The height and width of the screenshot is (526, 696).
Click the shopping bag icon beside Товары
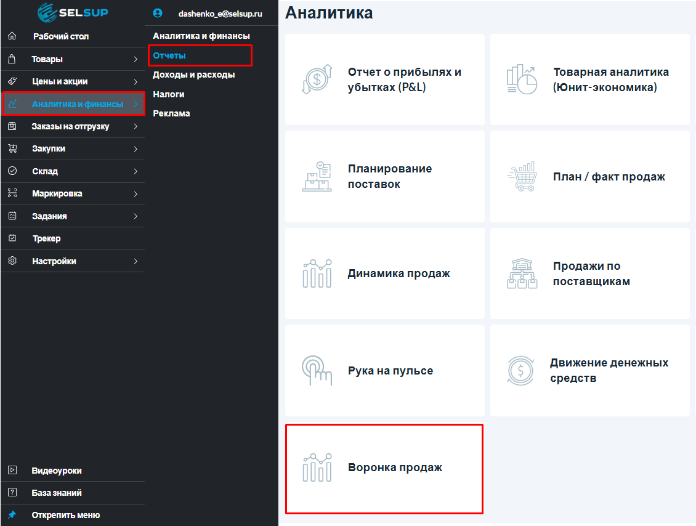[12, 59]
